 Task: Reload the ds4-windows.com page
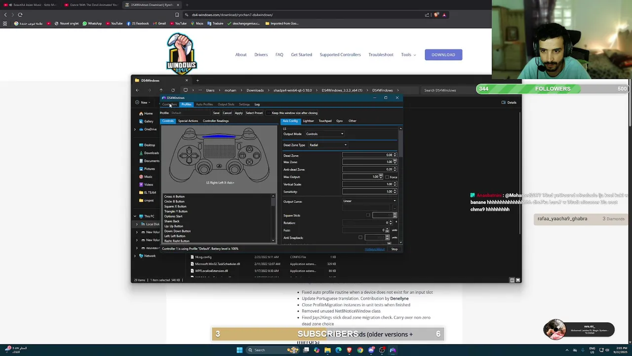20,15
